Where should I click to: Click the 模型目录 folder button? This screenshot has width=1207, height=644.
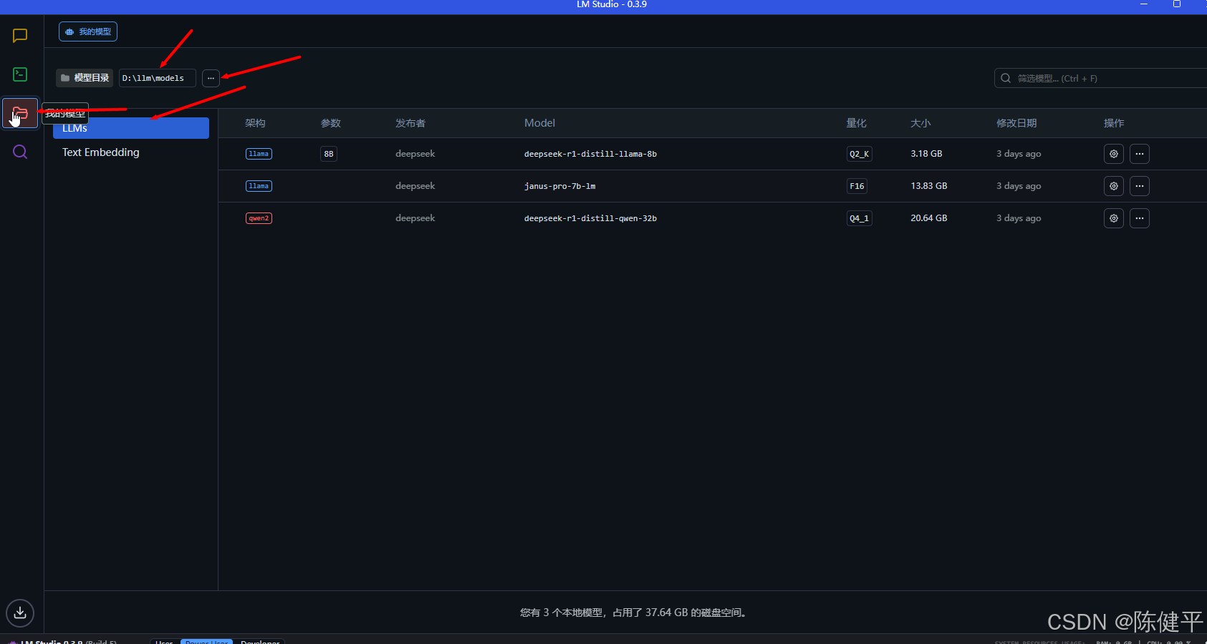tap(85, 78)
